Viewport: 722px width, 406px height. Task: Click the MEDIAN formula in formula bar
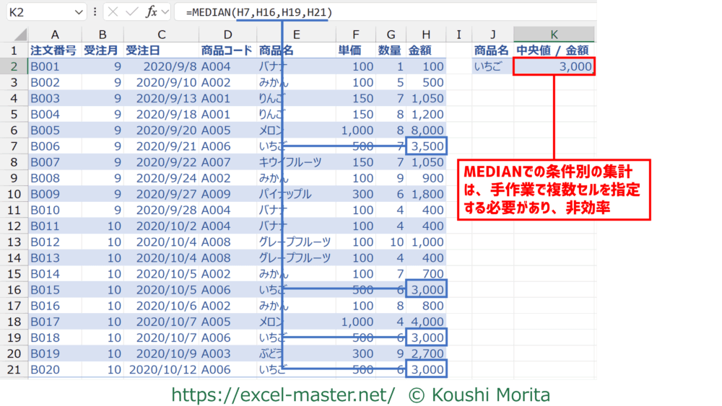[258, 12]
